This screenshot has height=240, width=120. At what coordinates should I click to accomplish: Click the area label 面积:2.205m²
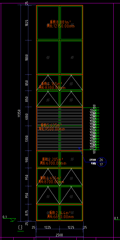52,159
